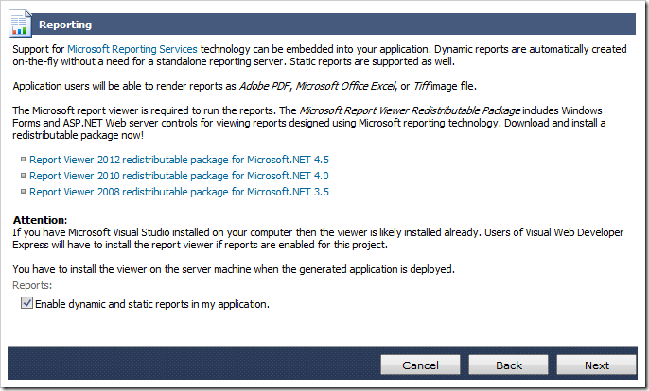Enable dynamic and static reports checkbox

(x=26, y=304)
